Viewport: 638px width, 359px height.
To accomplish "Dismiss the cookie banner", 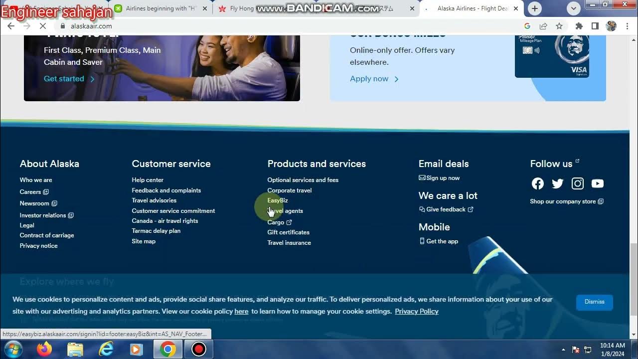I will tap(594, 302).
